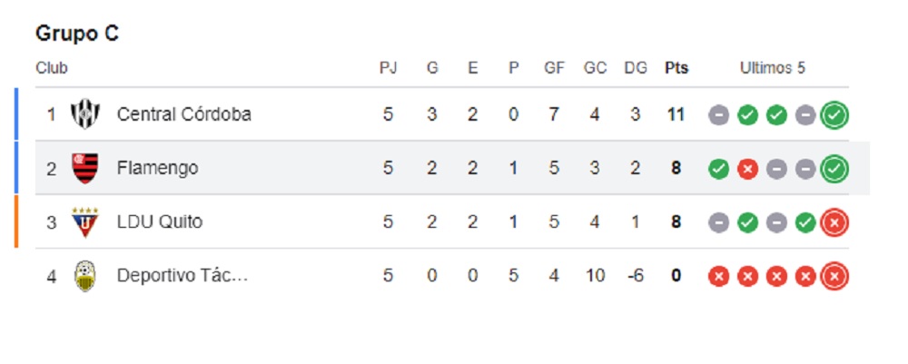Select Central Córdoba's most recent win icon

[834, 115]
